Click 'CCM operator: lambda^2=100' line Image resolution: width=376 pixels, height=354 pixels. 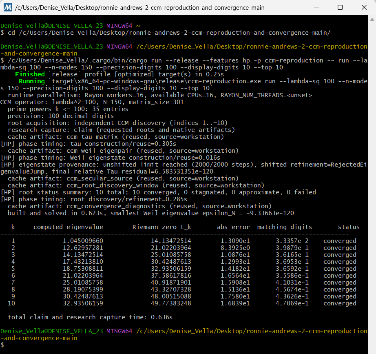click(x=92, y=102)
